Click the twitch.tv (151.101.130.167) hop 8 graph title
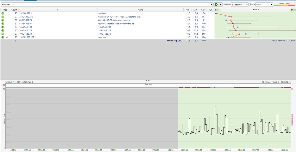This screenshot has width=296, height=152. click(20, 82)
